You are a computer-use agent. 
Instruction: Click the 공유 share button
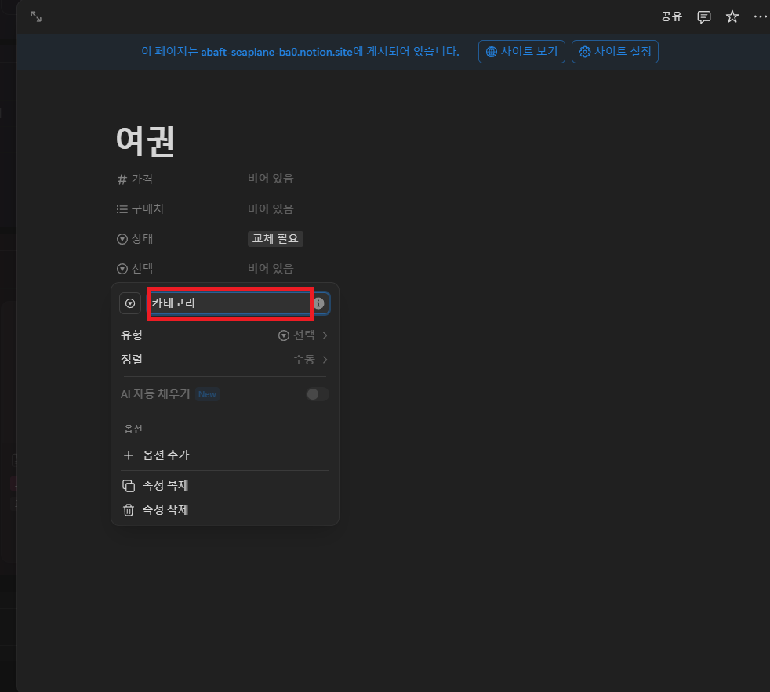click(671, 16)
